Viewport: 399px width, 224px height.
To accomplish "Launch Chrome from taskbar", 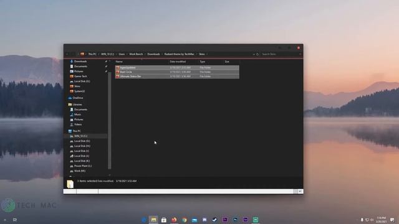I will (185, 220).
